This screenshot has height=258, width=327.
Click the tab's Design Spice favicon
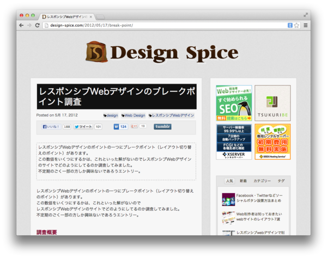(44, 17)
